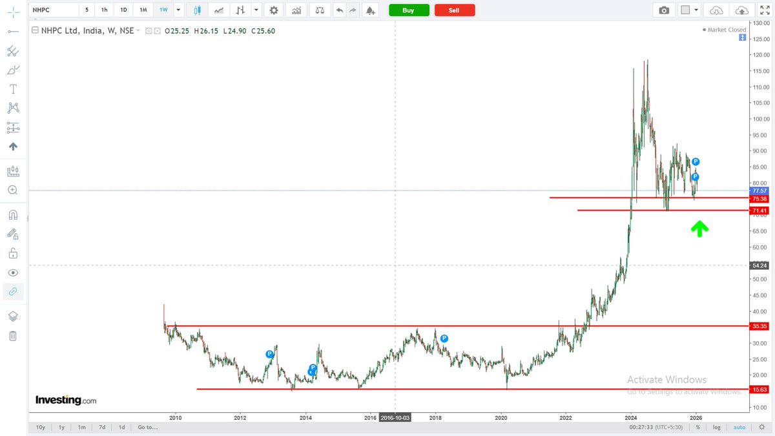Viewport: 775px width, 436px height.
Task: Open the prediction and measurement tools
Action: (x=13, y=127)
